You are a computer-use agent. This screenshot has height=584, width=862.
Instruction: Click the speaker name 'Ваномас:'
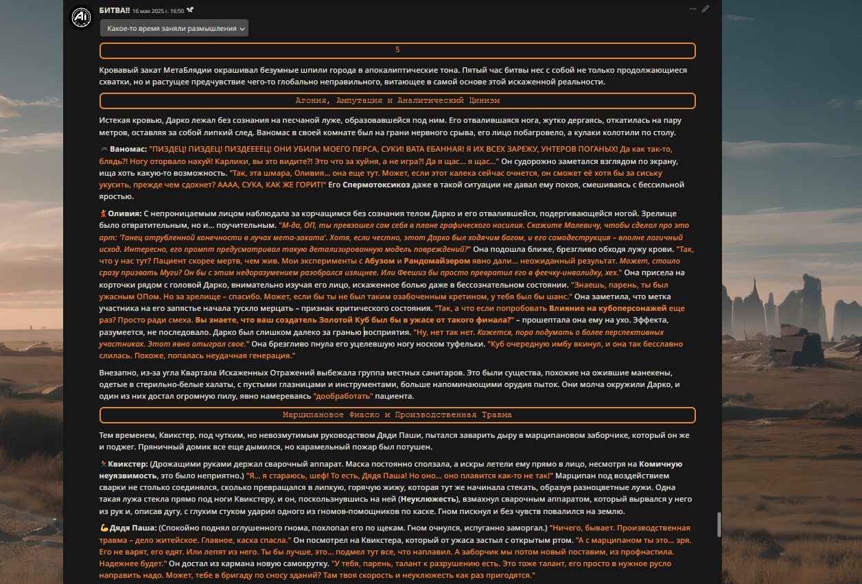pos(128,148)
